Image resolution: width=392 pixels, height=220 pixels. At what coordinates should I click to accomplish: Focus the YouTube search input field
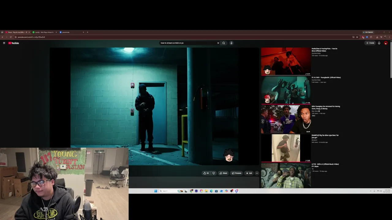(x=187, y=43)
